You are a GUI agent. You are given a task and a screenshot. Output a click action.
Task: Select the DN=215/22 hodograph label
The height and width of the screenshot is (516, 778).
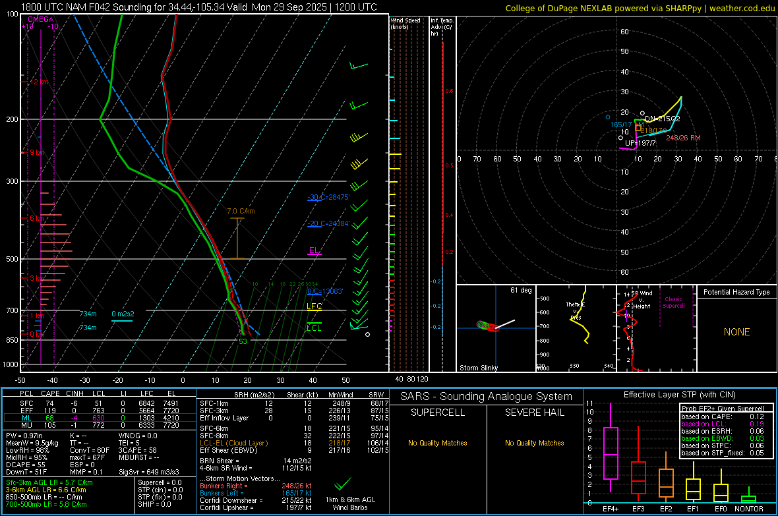click(663, 119)
